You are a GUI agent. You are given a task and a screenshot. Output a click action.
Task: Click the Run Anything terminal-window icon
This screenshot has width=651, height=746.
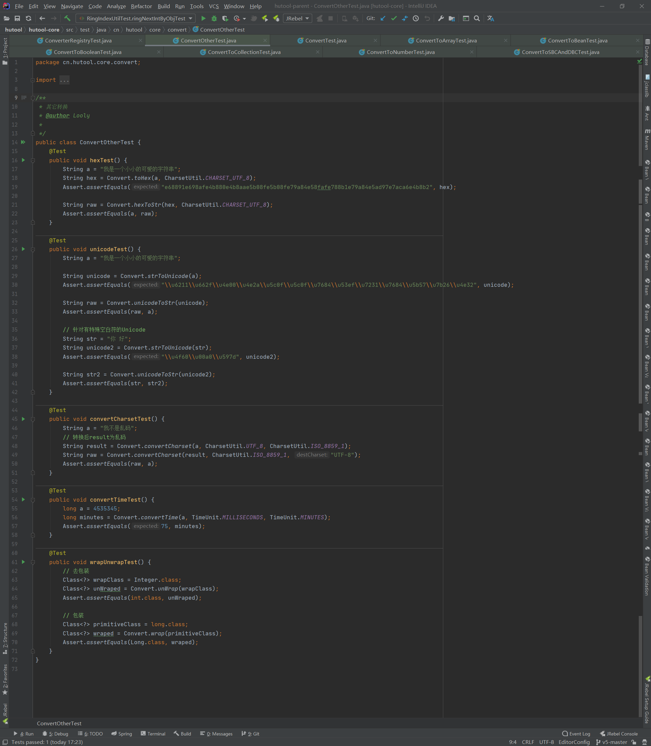[466, 19]
